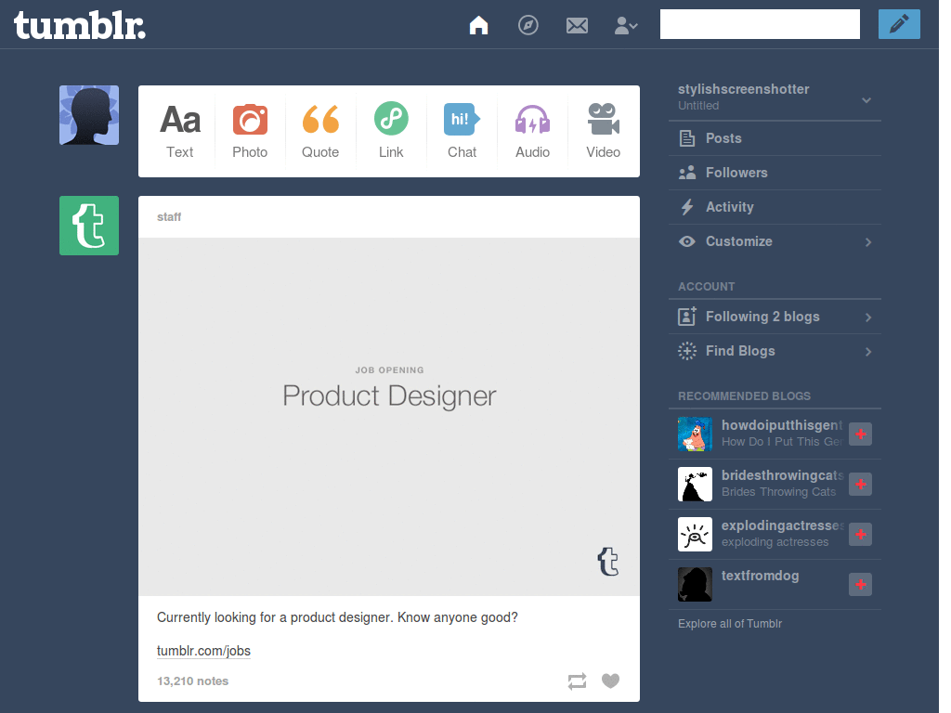Click the Find Blogs dotted-circle icon
This screenshot has width=951, height=713.
click(x=687, y=351)
